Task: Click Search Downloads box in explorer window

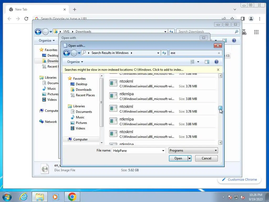Action: [x=206, y=32]
